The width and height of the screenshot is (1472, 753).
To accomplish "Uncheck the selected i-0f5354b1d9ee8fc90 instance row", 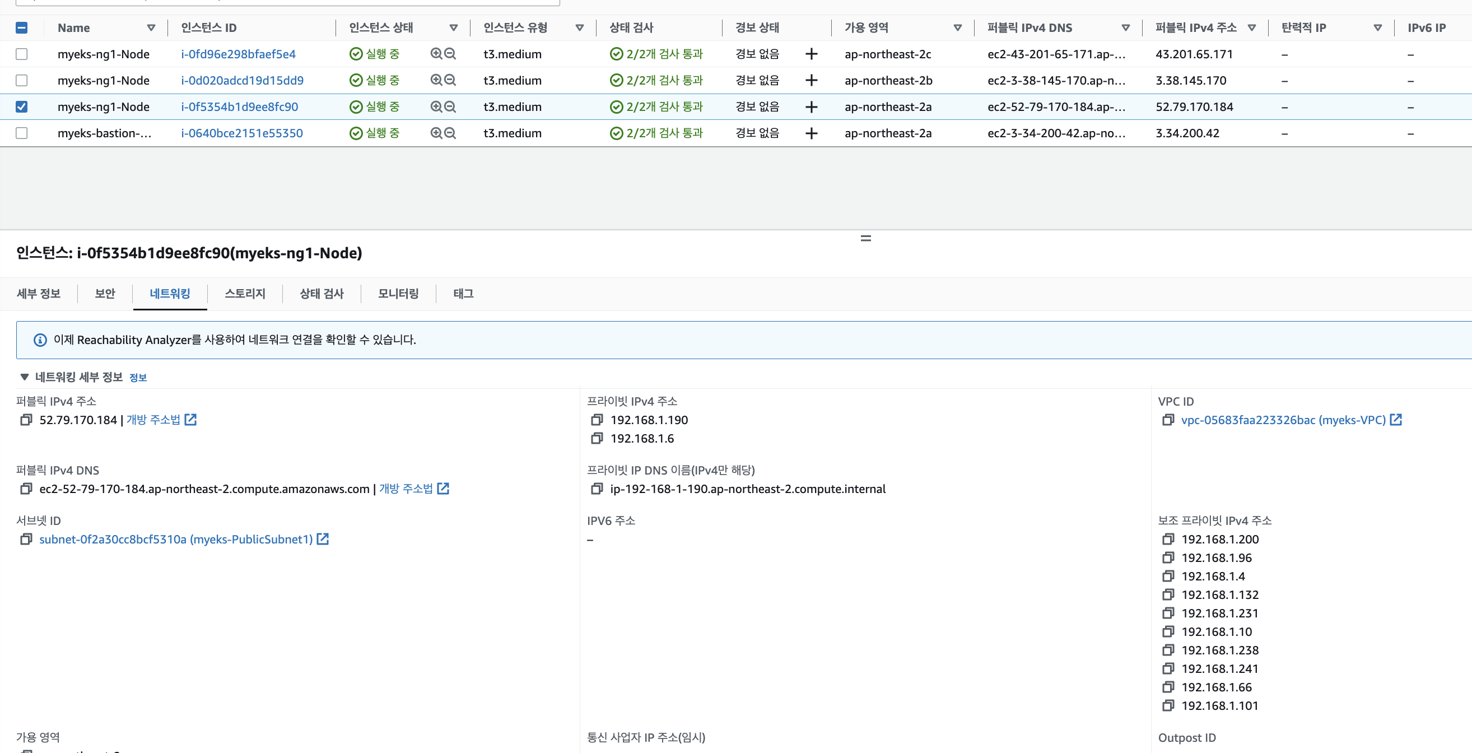I will point(22,107).
